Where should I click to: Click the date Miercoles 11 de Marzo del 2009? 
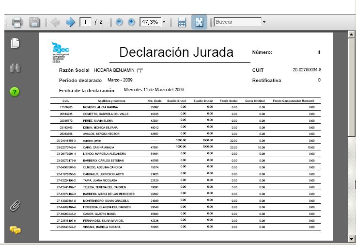tap(154, 90)
